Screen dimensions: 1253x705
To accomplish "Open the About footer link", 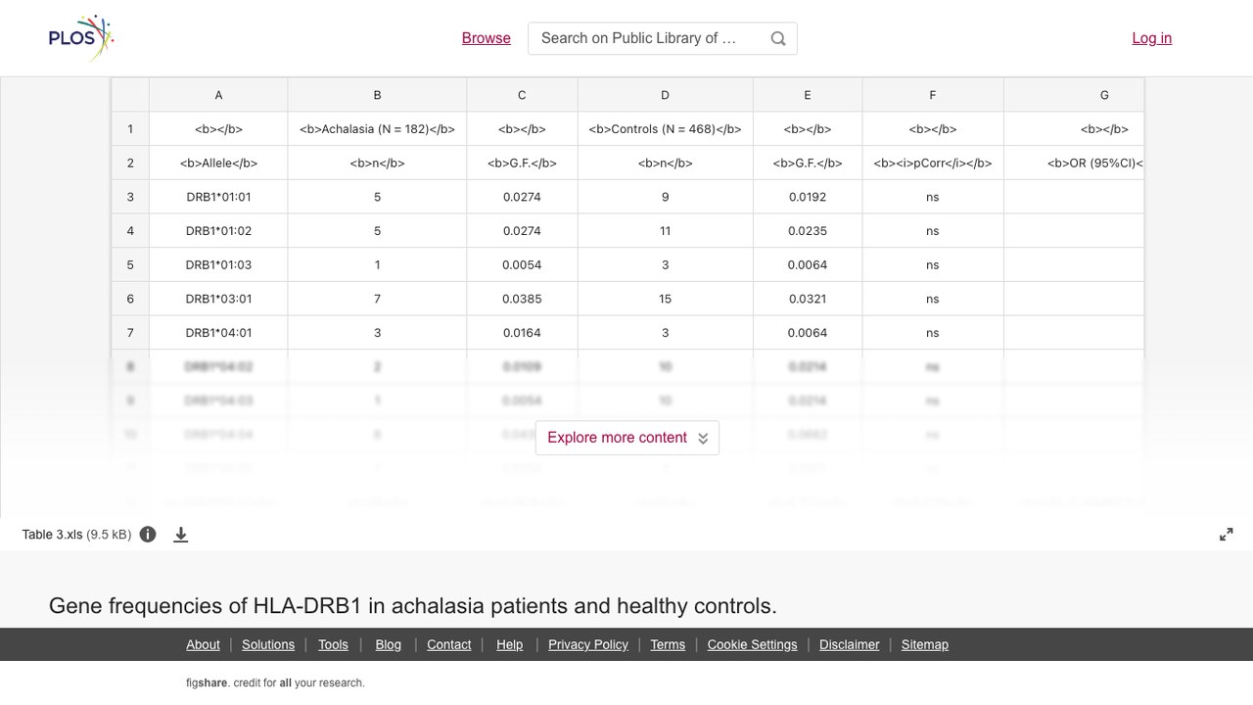I will pyautogui.click(x=203, y=644).
